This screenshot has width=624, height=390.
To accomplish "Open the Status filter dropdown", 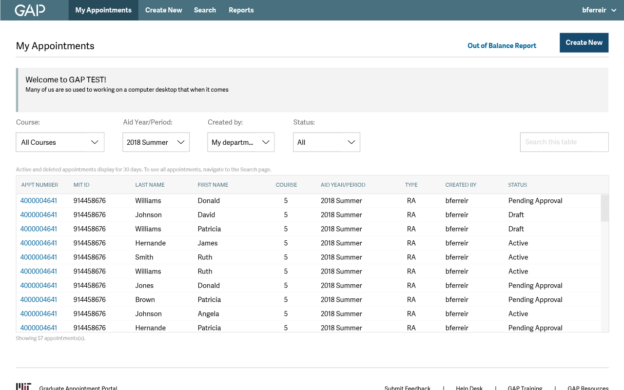I will pyautogui.click(x=326, y=142).
